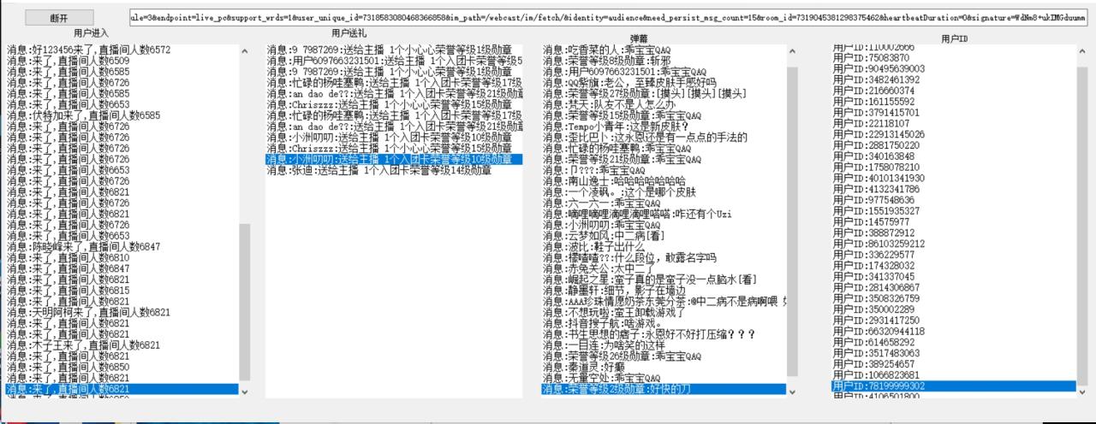Select row 来了,直播间人数6850

point(122,367)
